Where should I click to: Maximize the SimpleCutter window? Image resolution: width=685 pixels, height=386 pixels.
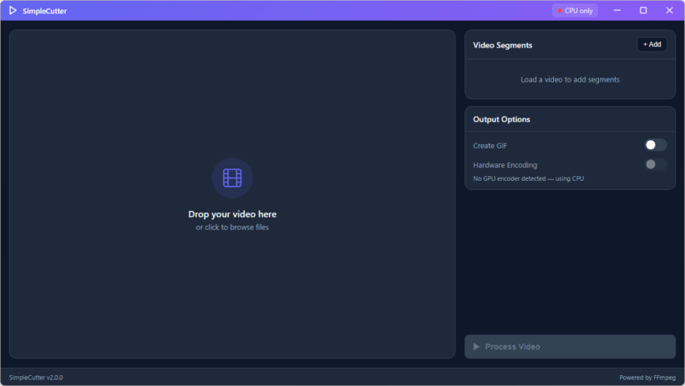click(x=643, y=11)
